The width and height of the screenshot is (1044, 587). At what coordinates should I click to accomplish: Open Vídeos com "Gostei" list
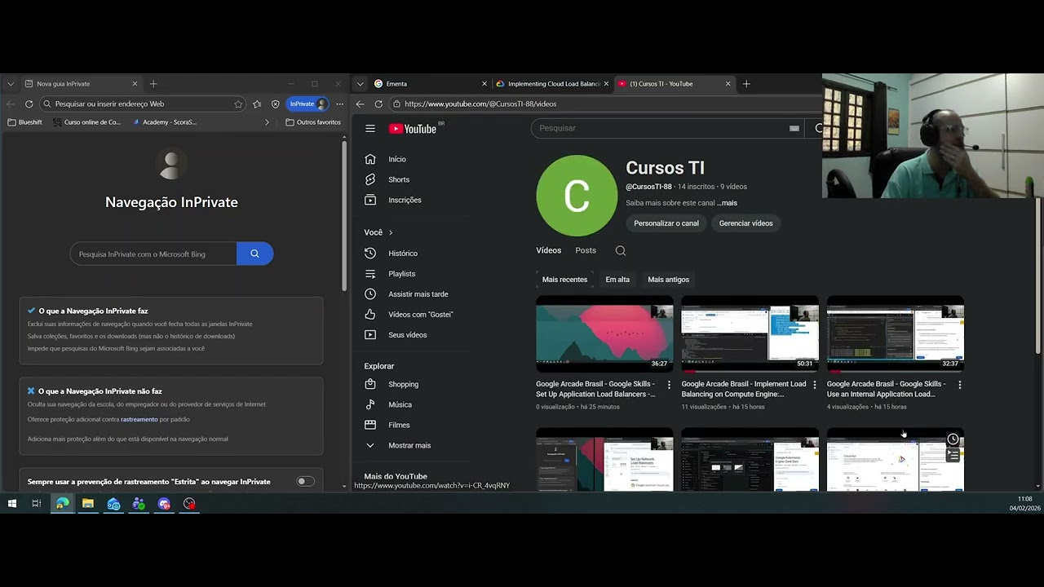click(420, 315)
